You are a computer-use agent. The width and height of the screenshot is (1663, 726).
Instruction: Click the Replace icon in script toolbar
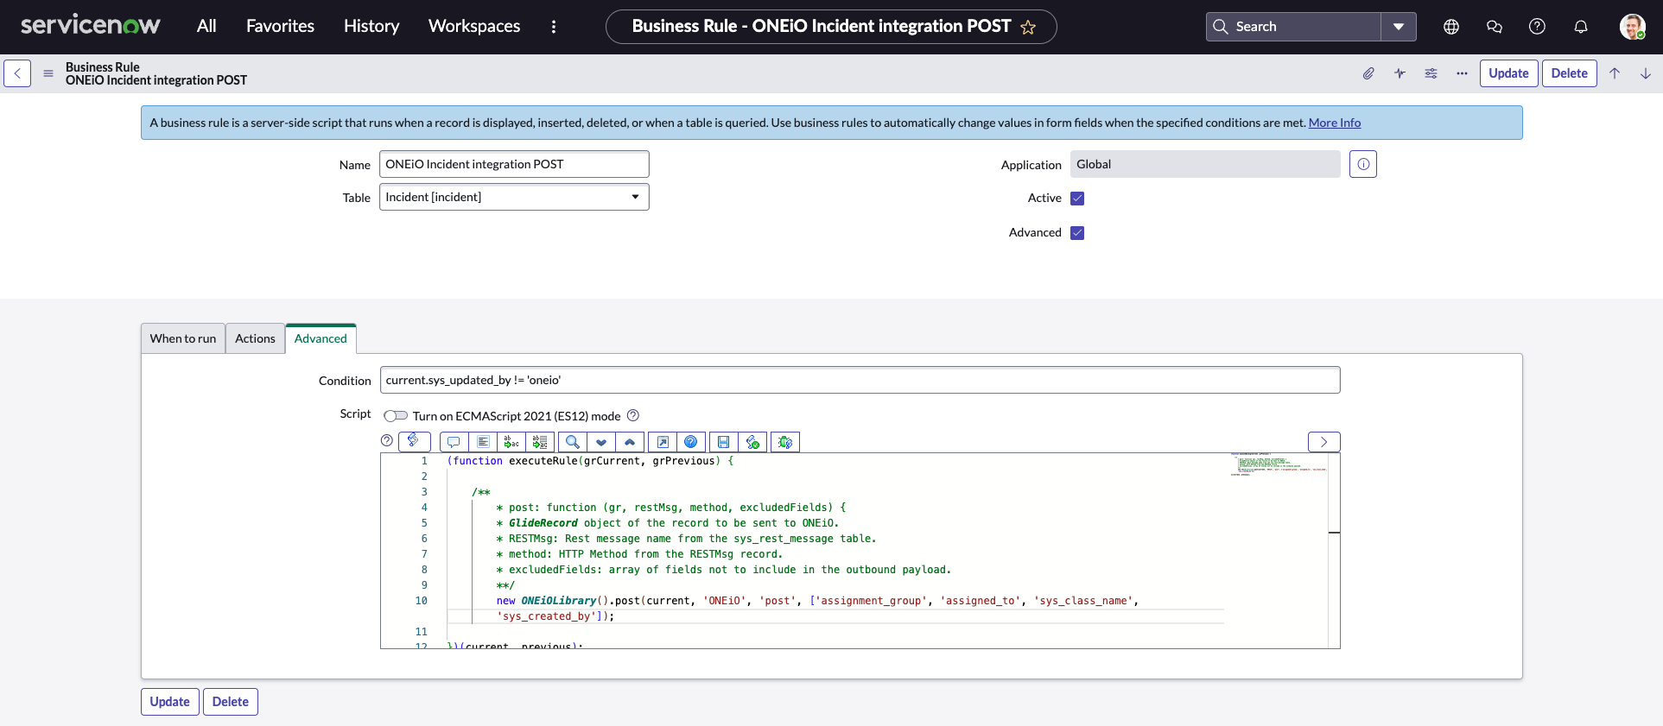pos(511,442)
